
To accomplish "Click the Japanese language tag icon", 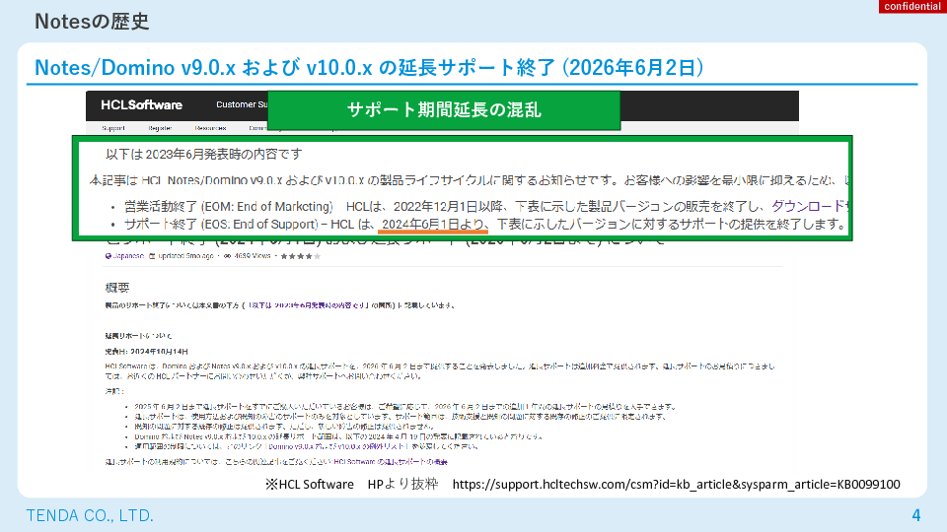I will (x=107, y=256).
